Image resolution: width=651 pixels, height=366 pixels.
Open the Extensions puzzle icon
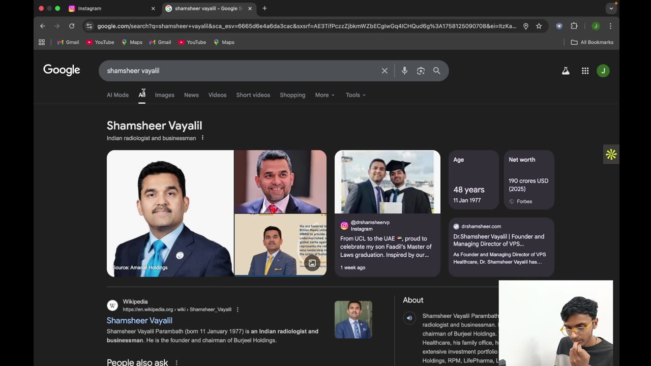(x=574, y=26)
